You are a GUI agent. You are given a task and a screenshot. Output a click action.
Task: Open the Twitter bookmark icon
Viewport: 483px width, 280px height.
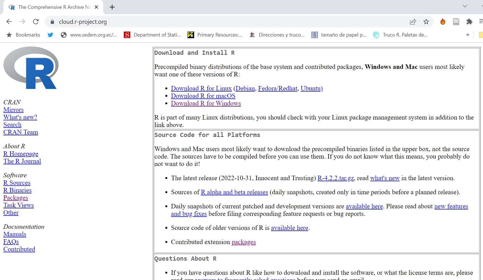50,35
